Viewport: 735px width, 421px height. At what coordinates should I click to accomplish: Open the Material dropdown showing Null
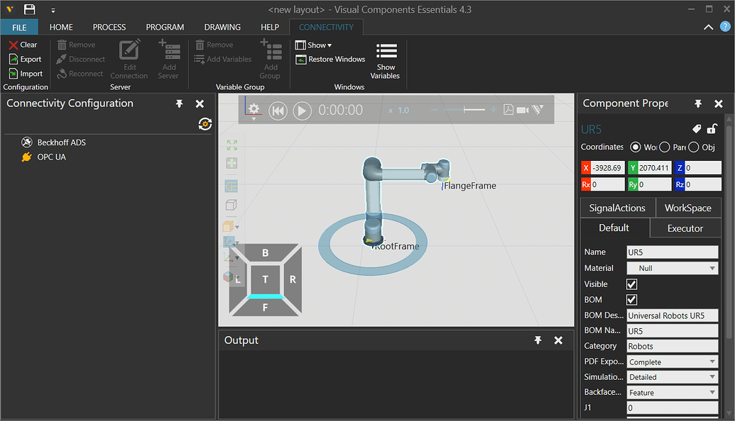click(x=672, y=267)
